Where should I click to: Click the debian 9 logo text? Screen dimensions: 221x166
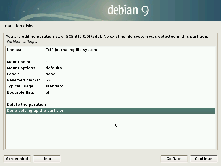pos(128,10)
